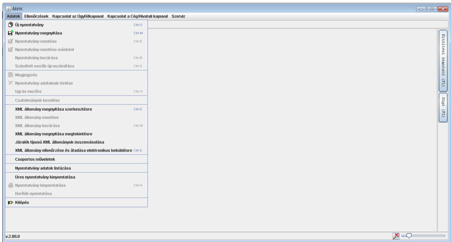Select XML állomány megnyitása megtekintésre
Viewport: 451px width, 242px height.
click(77, 134)
